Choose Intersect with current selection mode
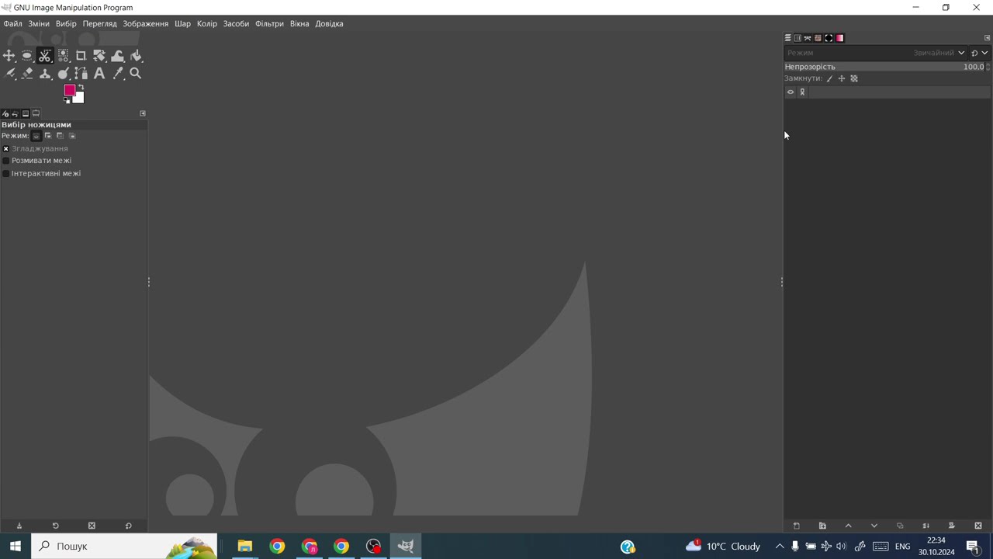Viewport: 993px width, 559px height. pos(72,136)
